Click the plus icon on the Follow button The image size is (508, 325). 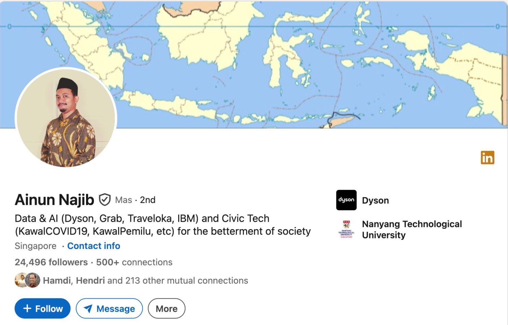click(x=27, y=308)
